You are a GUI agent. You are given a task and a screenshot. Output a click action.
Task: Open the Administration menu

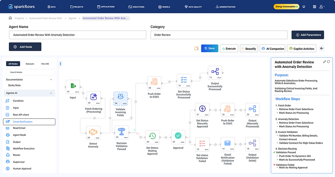click(225, 7)
